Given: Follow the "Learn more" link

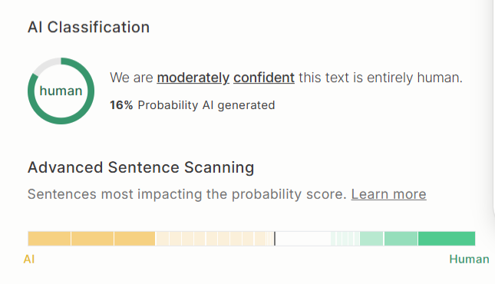Looking at the screenshot, I should click(x=388, y=194).
